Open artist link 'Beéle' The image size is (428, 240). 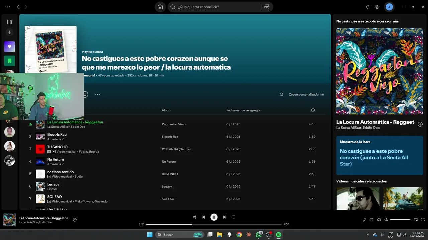point(79,177)
